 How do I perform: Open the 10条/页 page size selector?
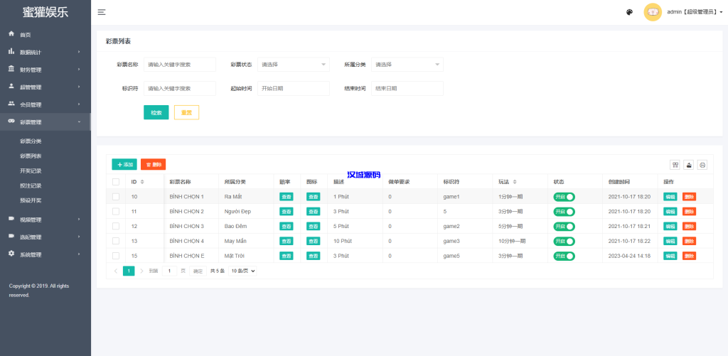(242, 271)
